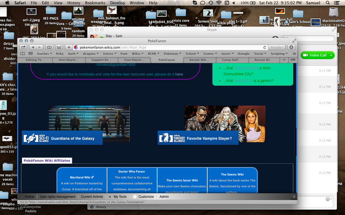The width and height of the screenshot is (345, 215).
Task: Open a new tab with the plus button
Action: (284, 60)
